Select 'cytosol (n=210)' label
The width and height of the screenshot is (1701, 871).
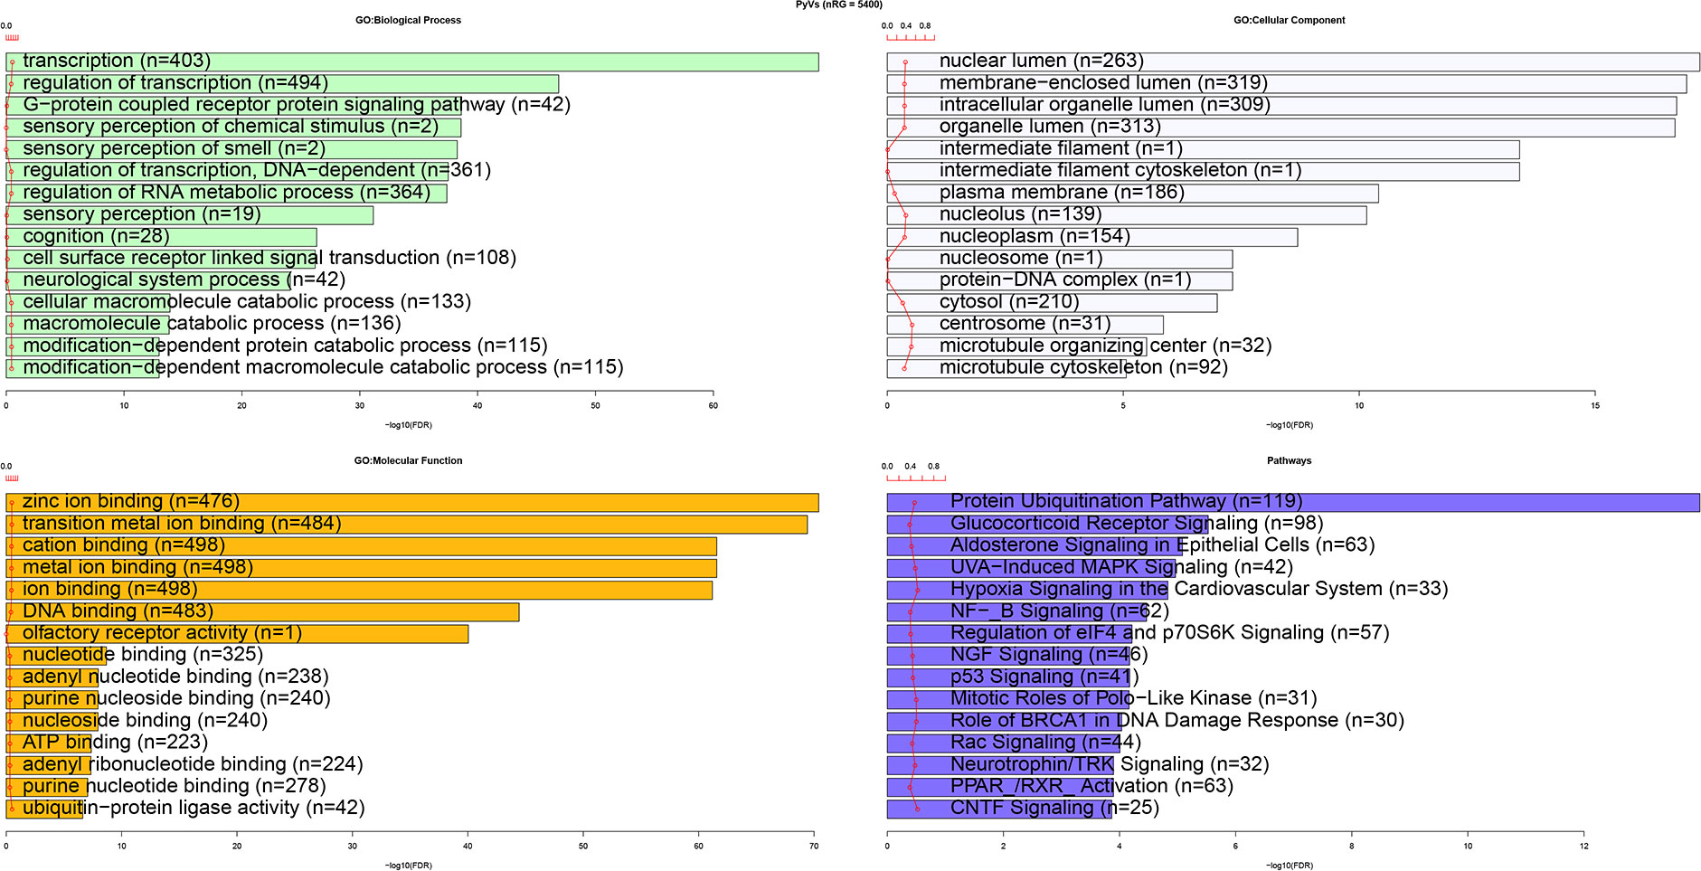click(x=1009, y=301)
